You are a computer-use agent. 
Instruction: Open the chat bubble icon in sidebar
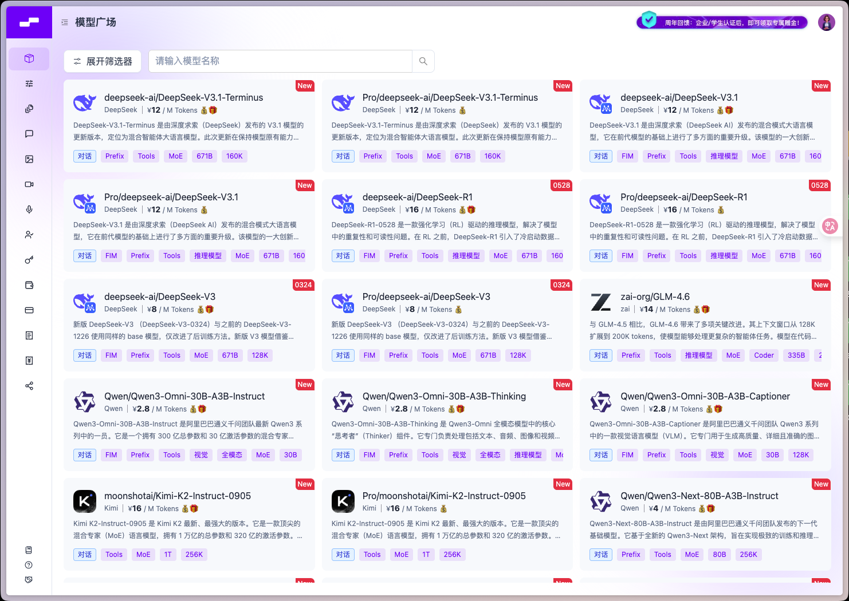click(x=29, y=134)
